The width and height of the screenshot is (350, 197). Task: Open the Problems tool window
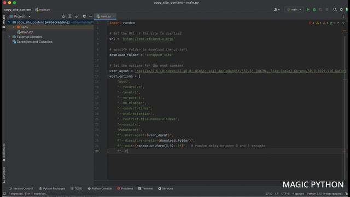125,189
